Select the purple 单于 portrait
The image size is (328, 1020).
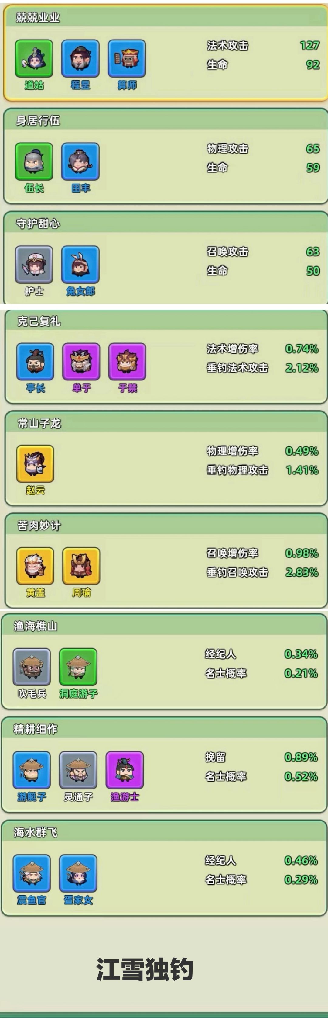(x=81, y=362)
